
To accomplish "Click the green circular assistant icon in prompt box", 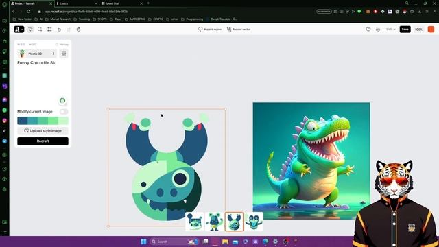I will (62, 101).
